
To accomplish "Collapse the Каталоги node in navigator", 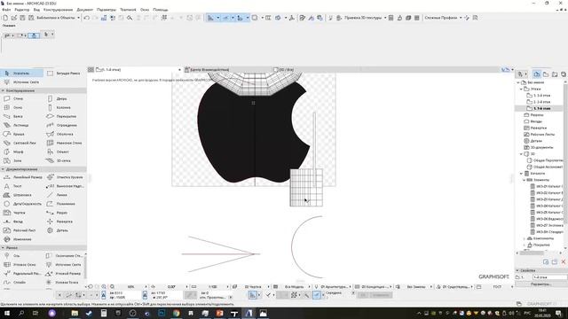I will pyautogui.click(x=521, y=174).
